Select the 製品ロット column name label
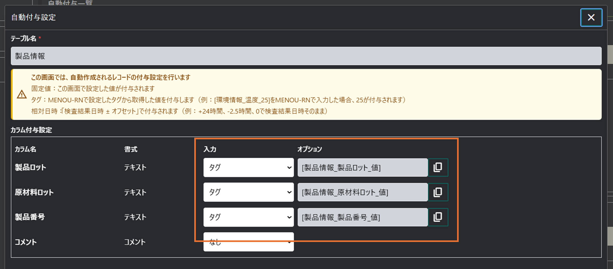The image size is (613, 269). tap(31, 168)
